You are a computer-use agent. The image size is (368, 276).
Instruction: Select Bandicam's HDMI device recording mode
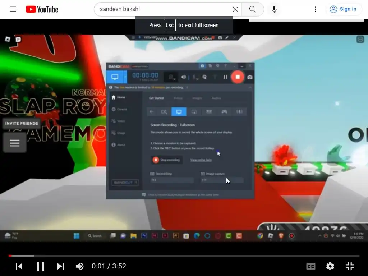[x=209, y=112]
